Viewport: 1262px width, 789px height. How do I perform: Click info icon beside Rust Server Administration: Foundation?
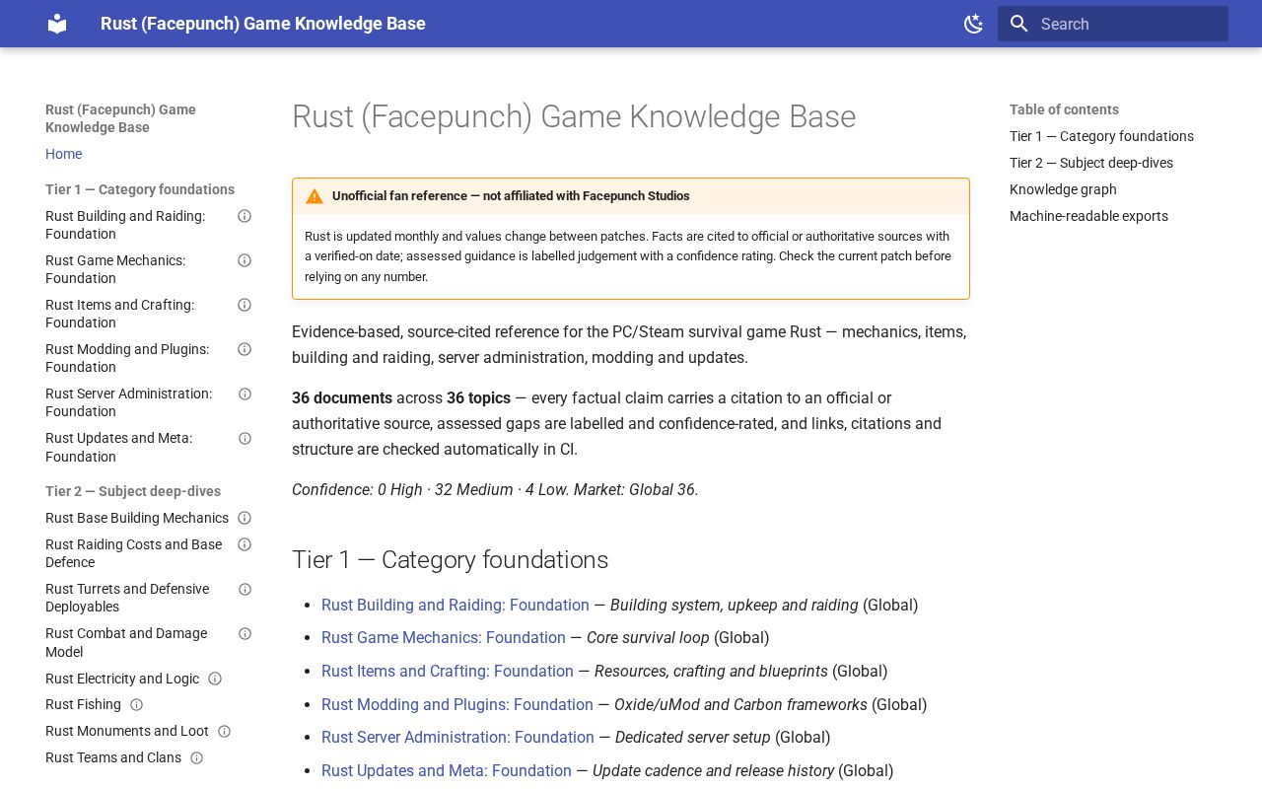[x=245, y=394]
